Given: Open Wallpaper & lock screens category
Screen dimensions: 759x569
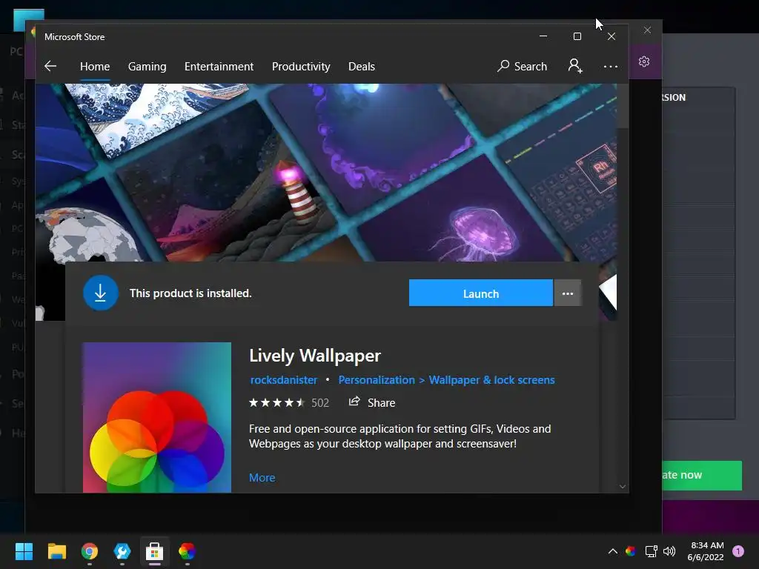Looking at the screenshot, I should click(x=492, y=380).
